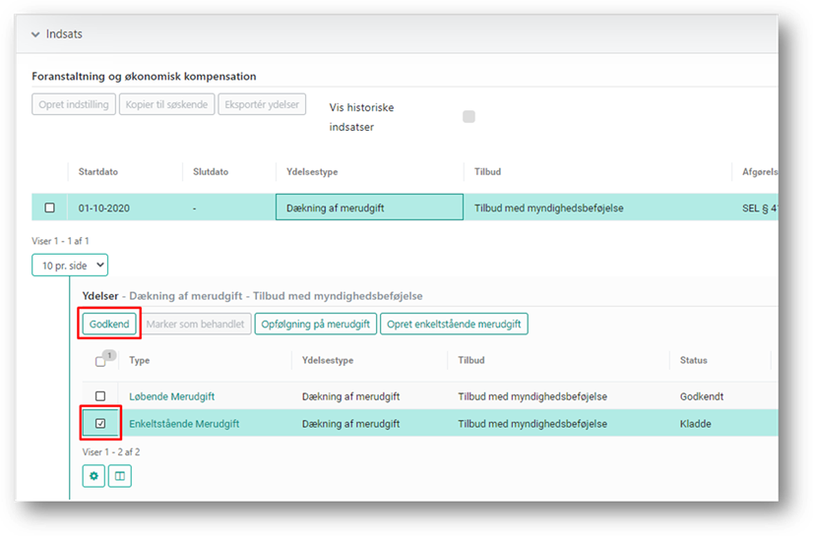
Task: Check the 01-10-2020 row checkbox
Action: (x=50, y=208)
